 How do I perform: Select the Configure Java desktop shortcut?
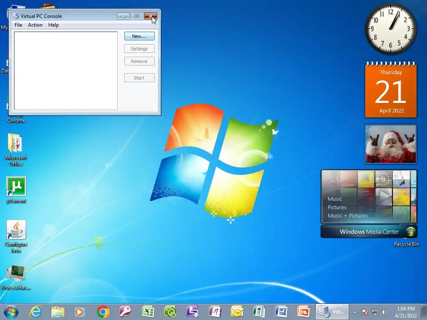click(16, 237)
